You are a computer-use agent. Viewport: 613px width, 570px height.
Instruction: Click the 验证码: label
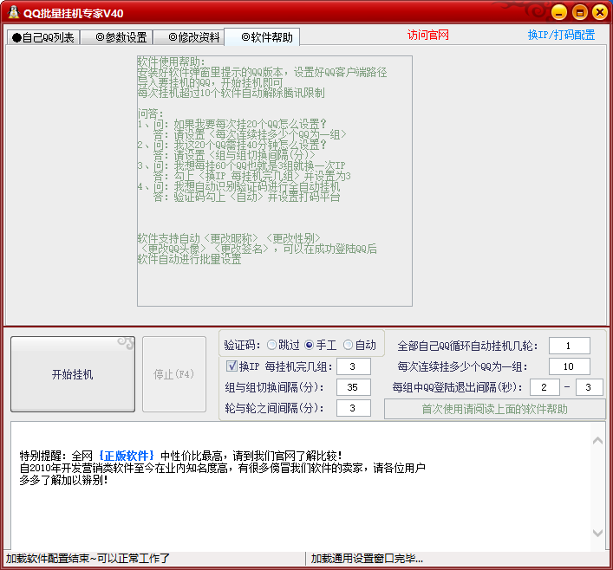[242, 345]
